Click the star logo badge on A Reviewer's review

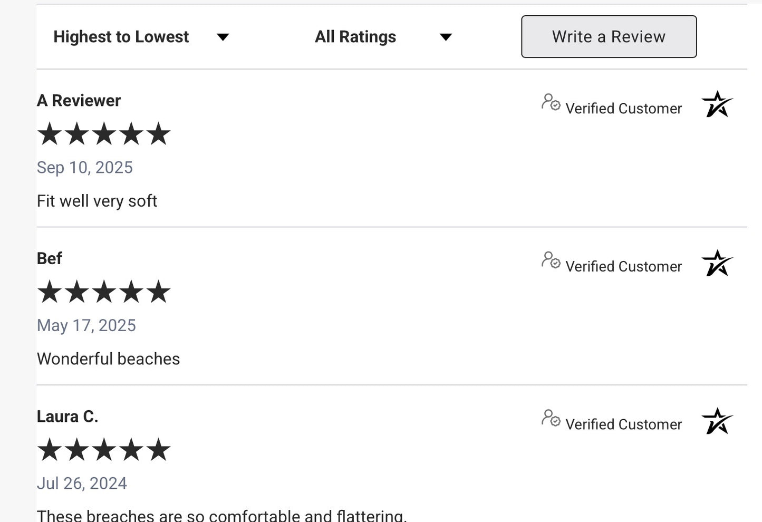(x=717, y=104)
